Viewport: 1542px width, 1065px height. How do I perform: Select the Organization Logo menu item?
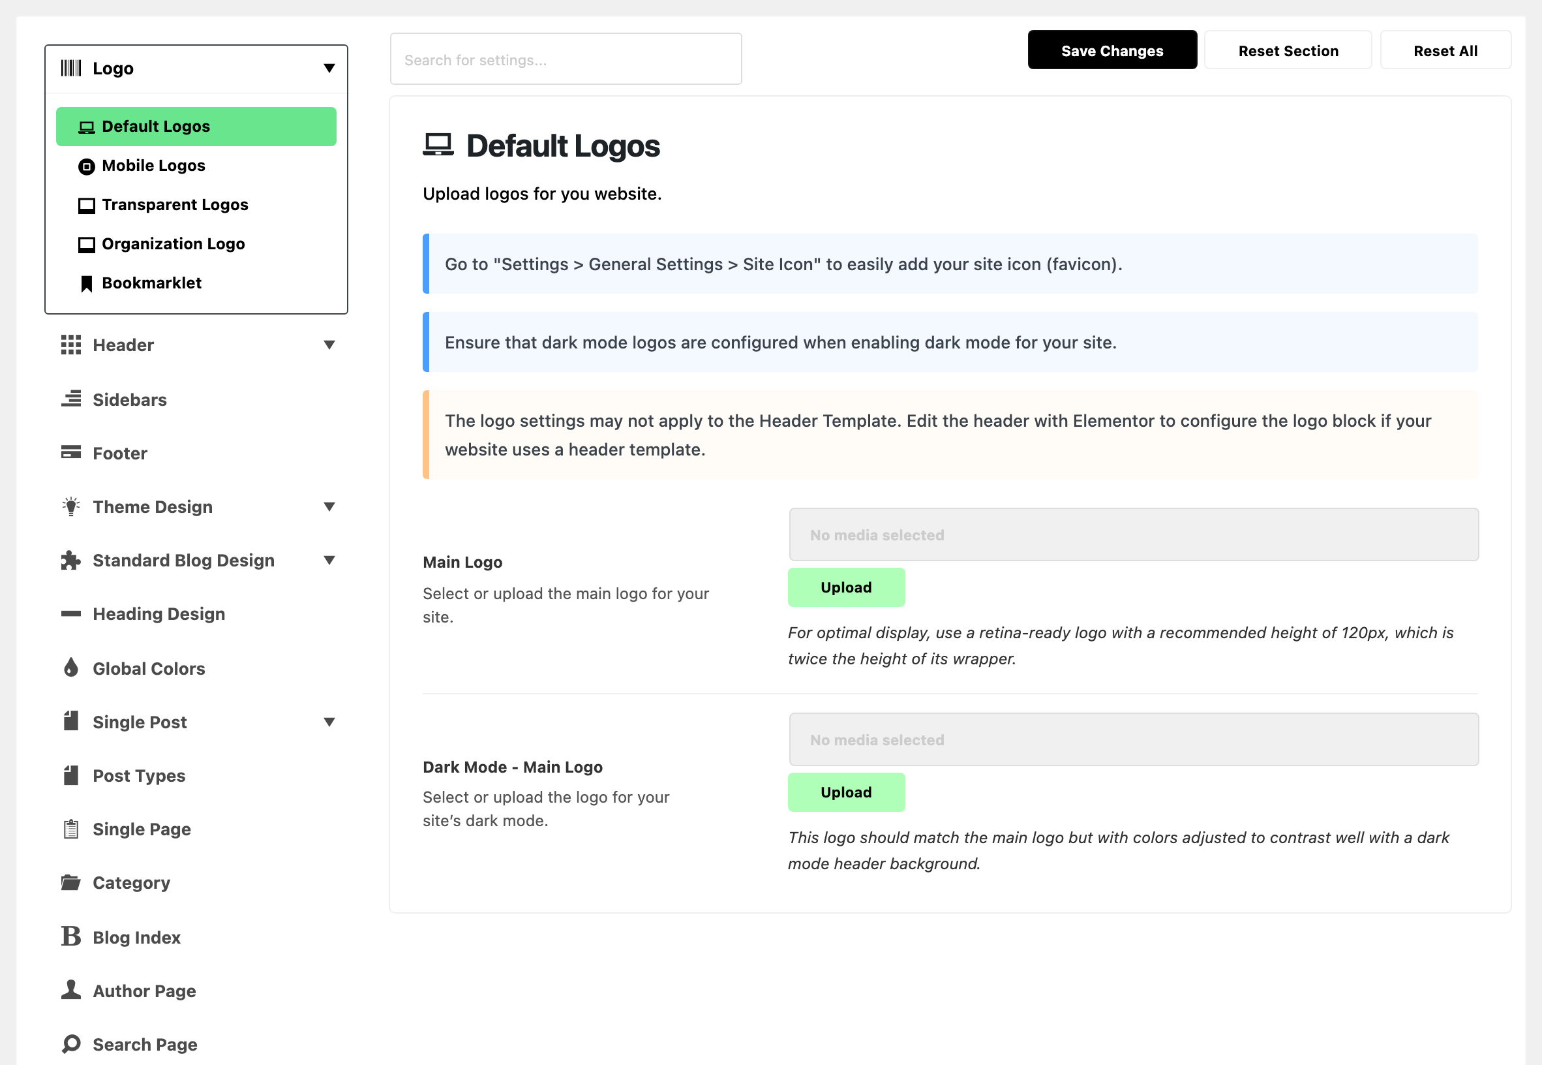pyautogui.click(x=196, y=244)
